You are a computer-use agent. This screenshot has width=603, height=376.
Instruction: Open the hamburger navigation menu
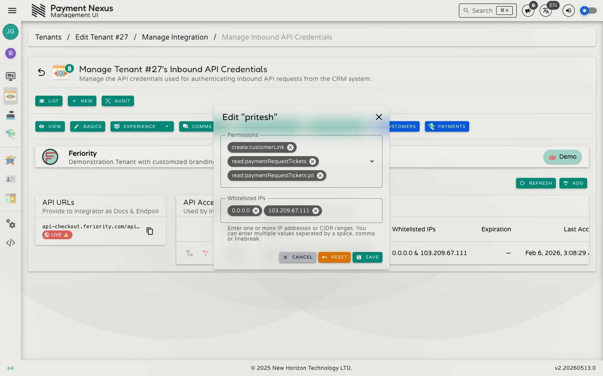12,11
